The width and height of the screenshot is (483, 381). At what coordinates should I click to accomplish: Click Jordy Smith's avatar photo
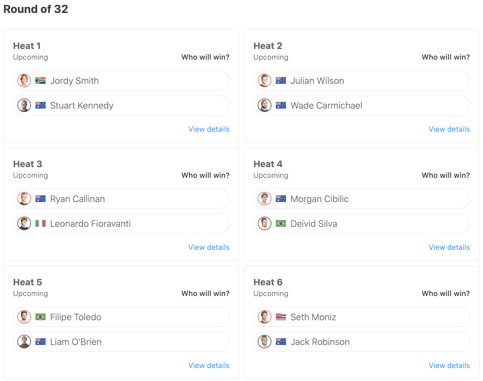point(24,81)
